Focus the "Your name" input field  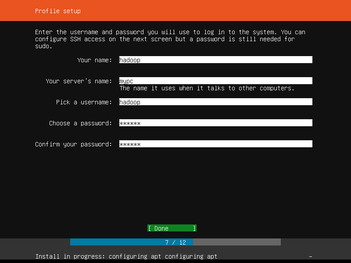point(216,60)
